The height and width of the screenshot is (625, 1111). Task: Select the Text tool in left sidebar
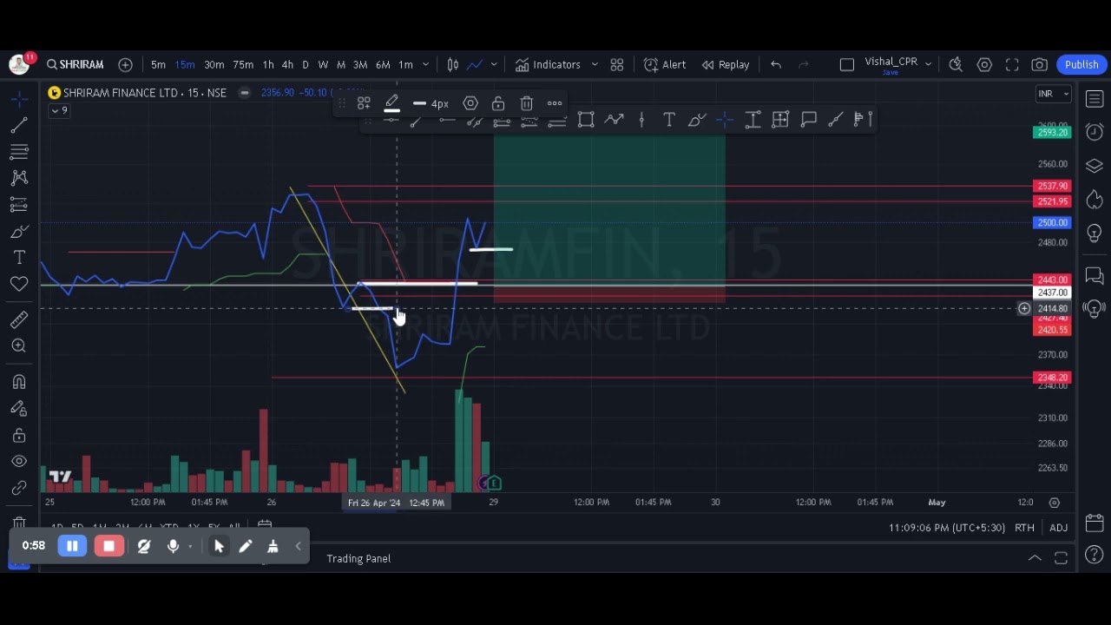pyautogui.click(x=19, y=258)
